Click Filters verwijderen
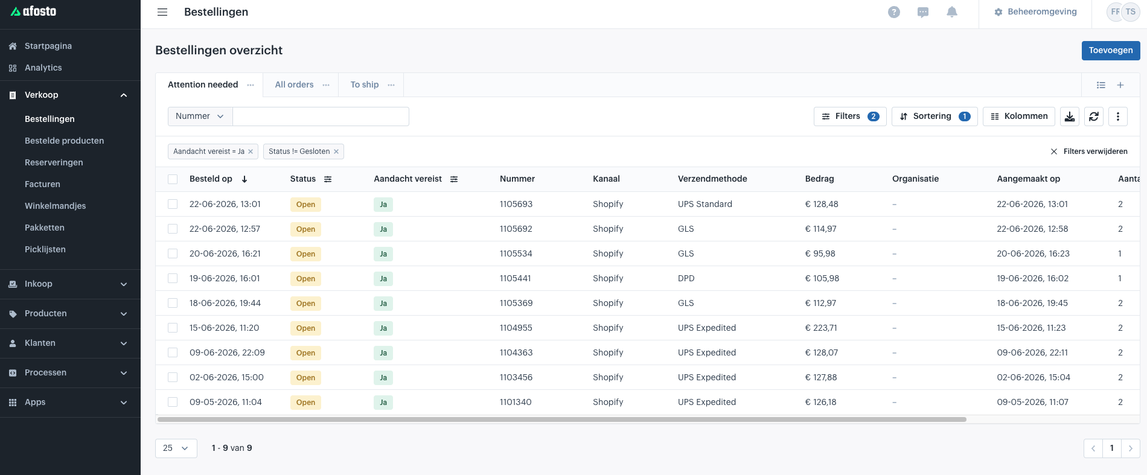This screenshot has height=475, width=1147. click(1089, 151)
